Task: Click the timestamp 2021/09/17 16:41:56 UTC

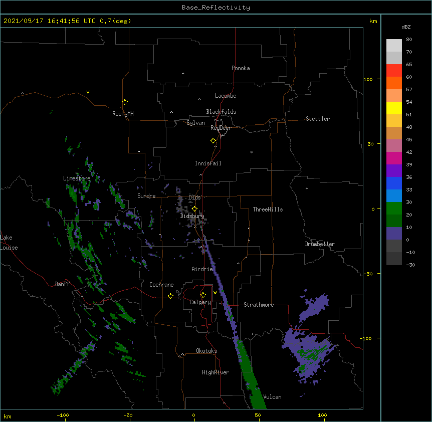Action: click(x=50, y=21)
